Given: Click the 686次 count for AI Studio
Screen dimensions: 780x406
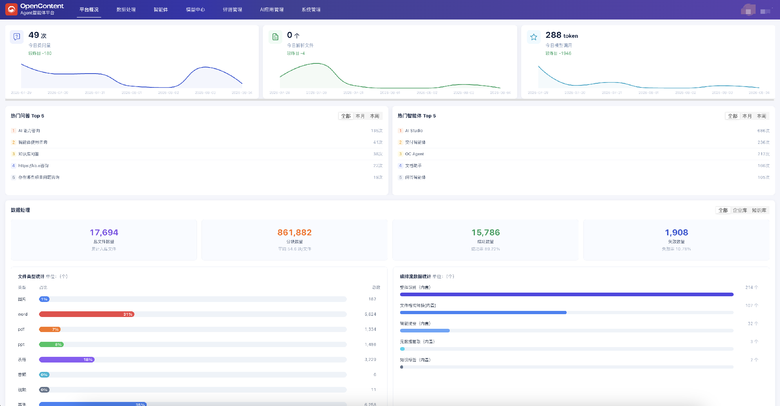Looking at the screenshot, I should pyautogui.click(x=763, y=131).
